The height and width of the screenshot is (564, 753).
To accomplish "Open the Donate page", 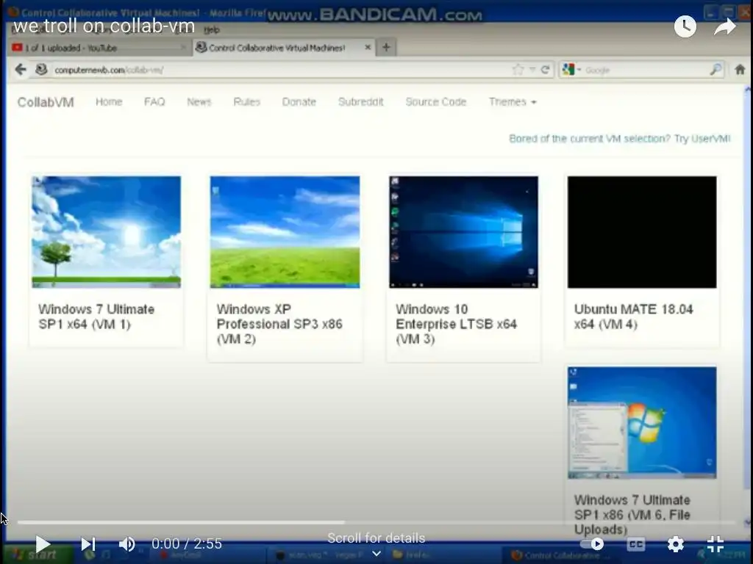I will coord(299,101).
